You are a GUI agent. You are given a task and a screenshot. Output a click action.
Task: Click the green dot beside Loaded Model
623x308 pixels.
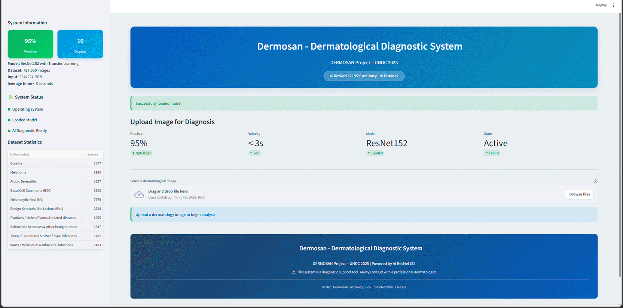9,120
